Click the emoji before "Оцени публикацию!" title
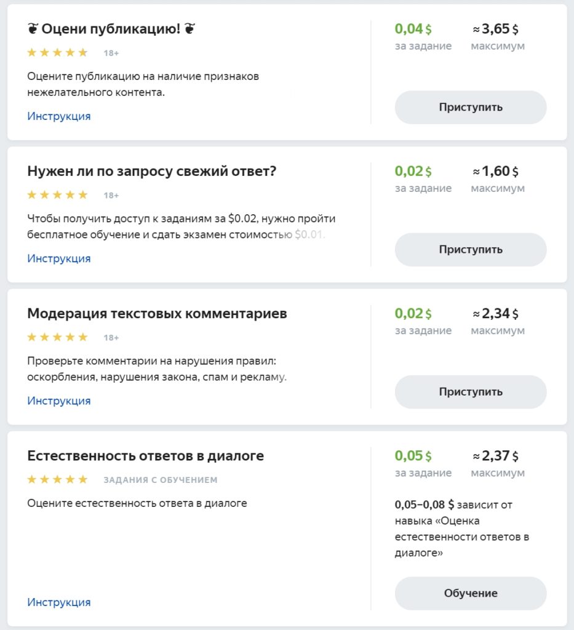Image resolution: width=574 pixels, height=630 pixels. pos(33,29)
